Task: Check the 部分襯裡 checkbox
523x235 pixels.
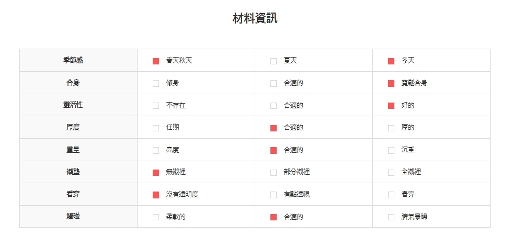Action: [274, 172]
